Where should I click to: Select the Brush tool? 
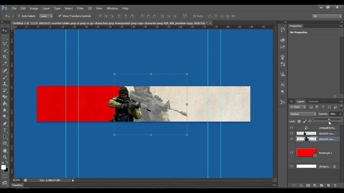click(5, 77)
